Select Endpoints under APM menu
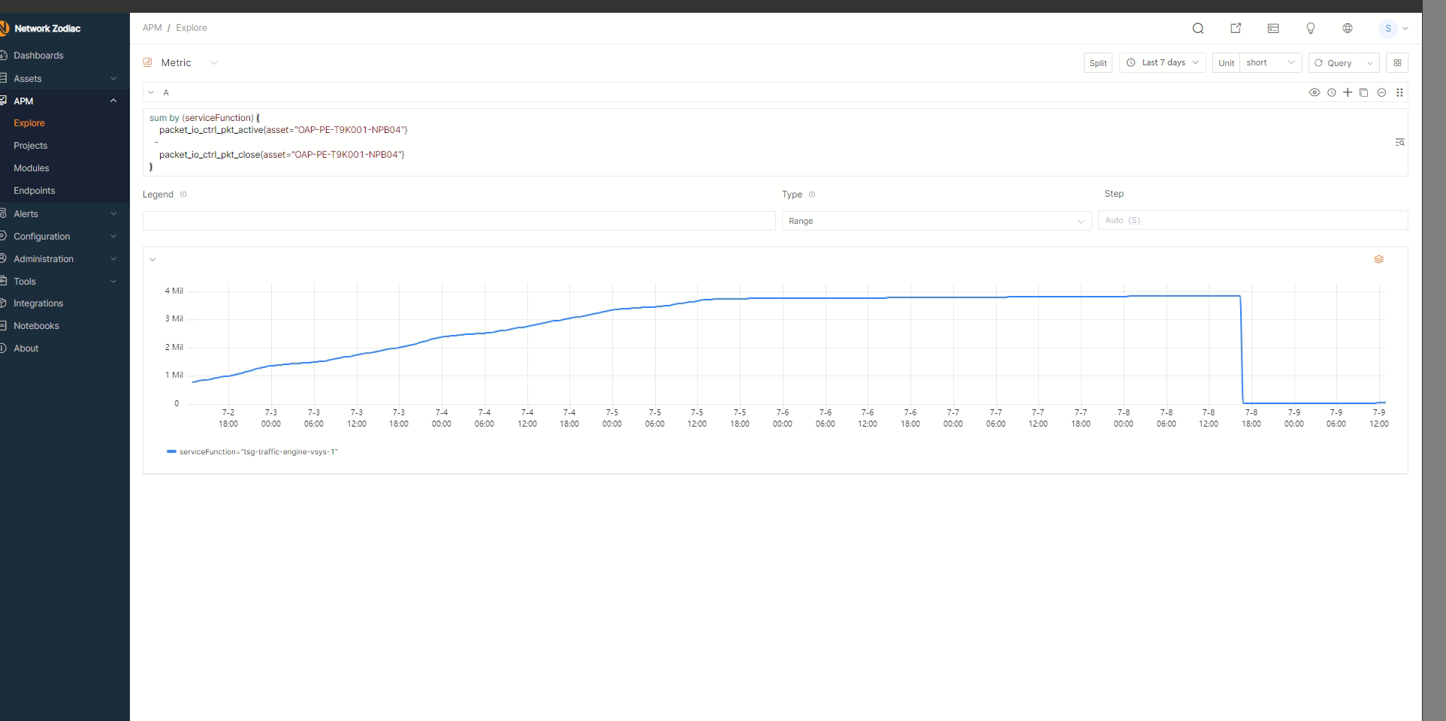Image resolution: width=1446 pixels, height=721 pixels. coord(35,191)
